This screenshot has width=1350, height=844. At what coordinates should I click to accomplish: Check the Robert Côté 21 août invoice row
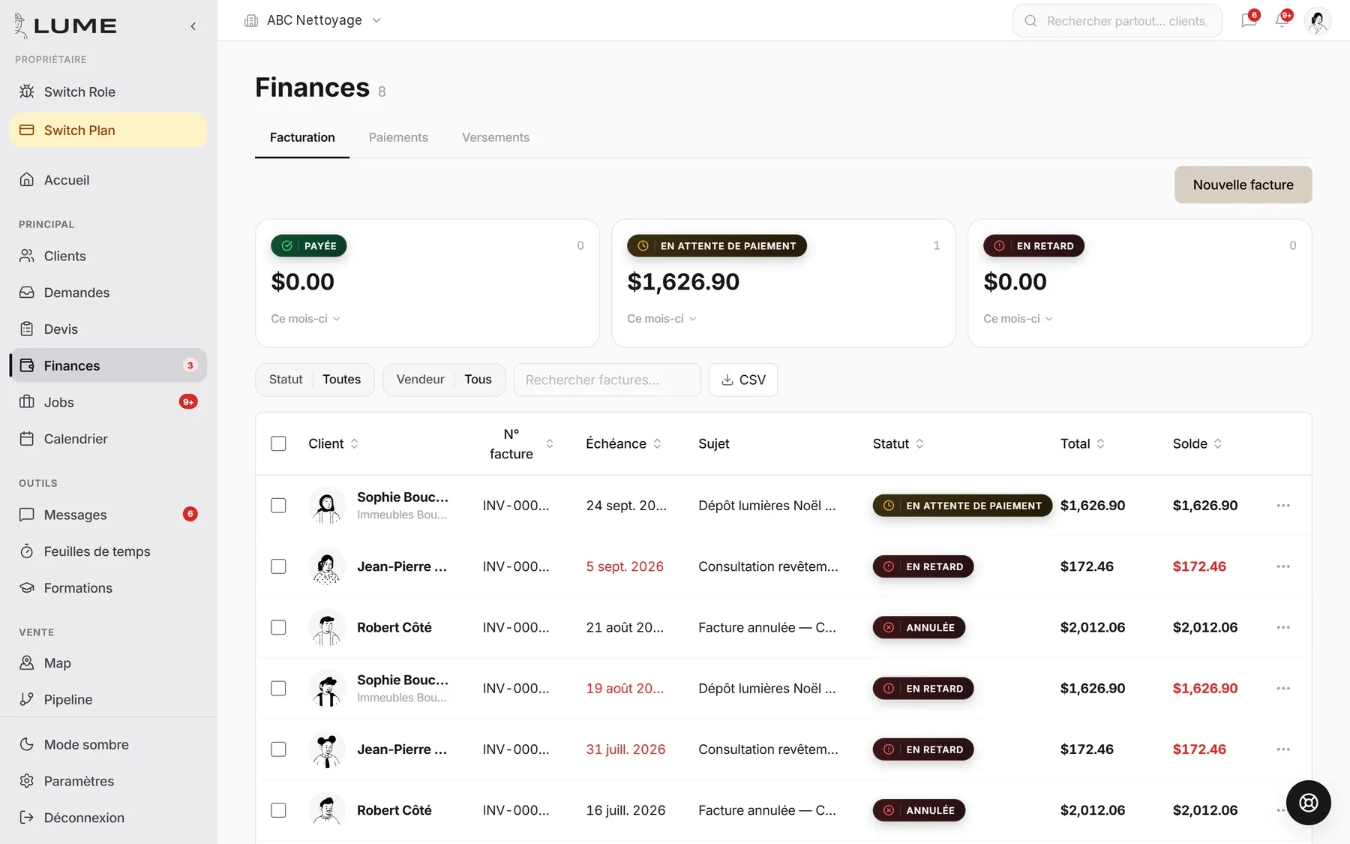pyautogui.click(x=278, y=627)
